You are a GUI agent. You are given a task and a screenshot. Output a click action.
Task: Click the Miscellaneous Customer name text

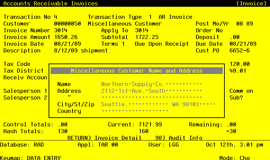coord(125,24)
